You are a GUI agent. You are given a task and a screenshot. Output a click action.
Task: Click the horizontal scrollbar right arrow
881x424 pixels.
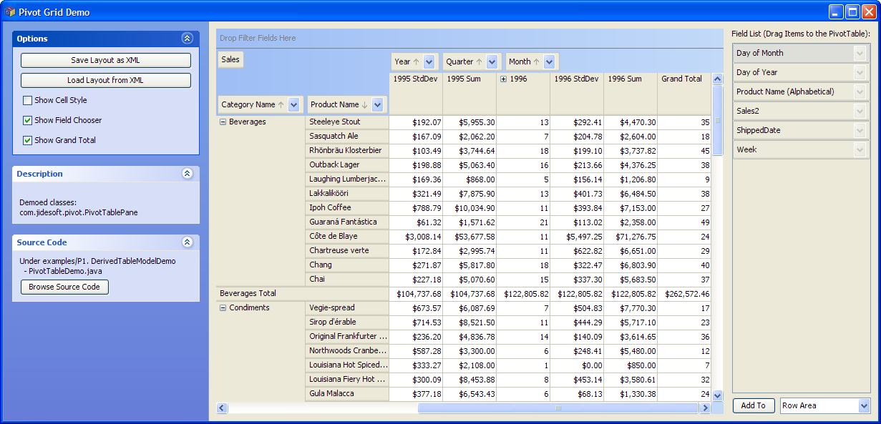click(x=706, y=408)
